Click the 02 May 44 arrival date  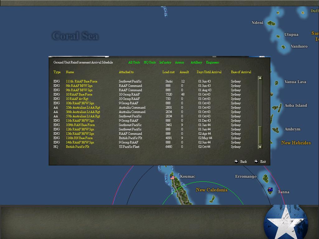205,138
